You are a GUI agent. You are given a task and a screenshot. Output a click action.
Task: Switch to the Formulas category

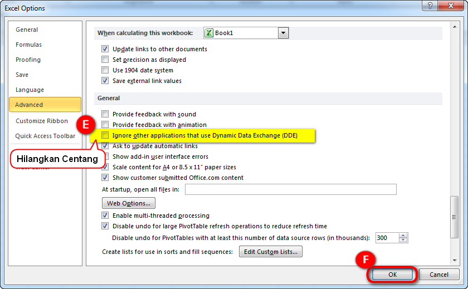(x=28, y=45)
